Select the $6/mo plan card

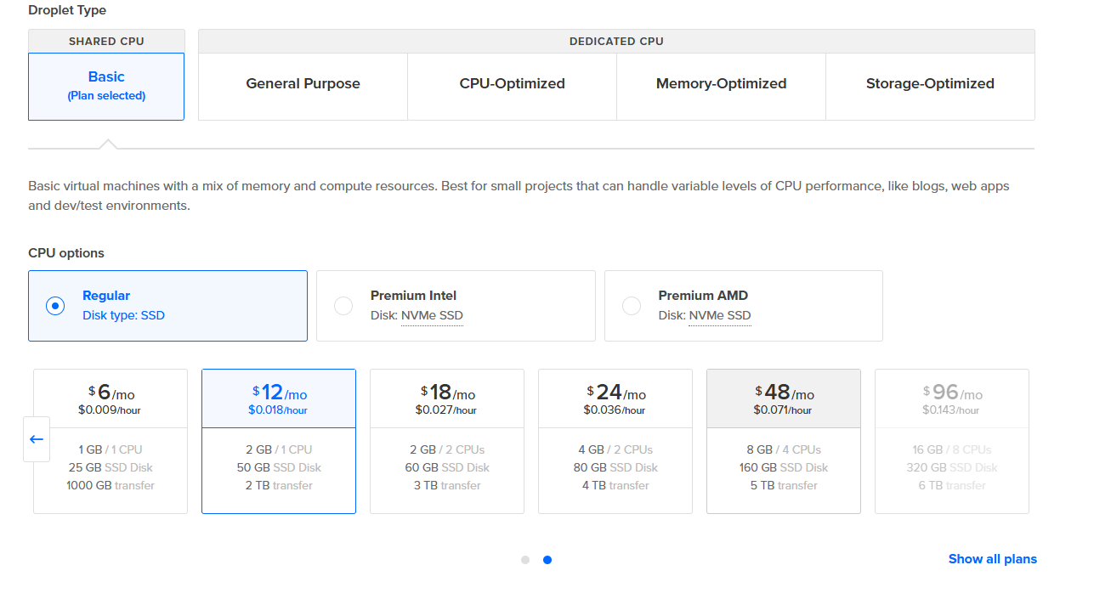(x=111, y=441)
